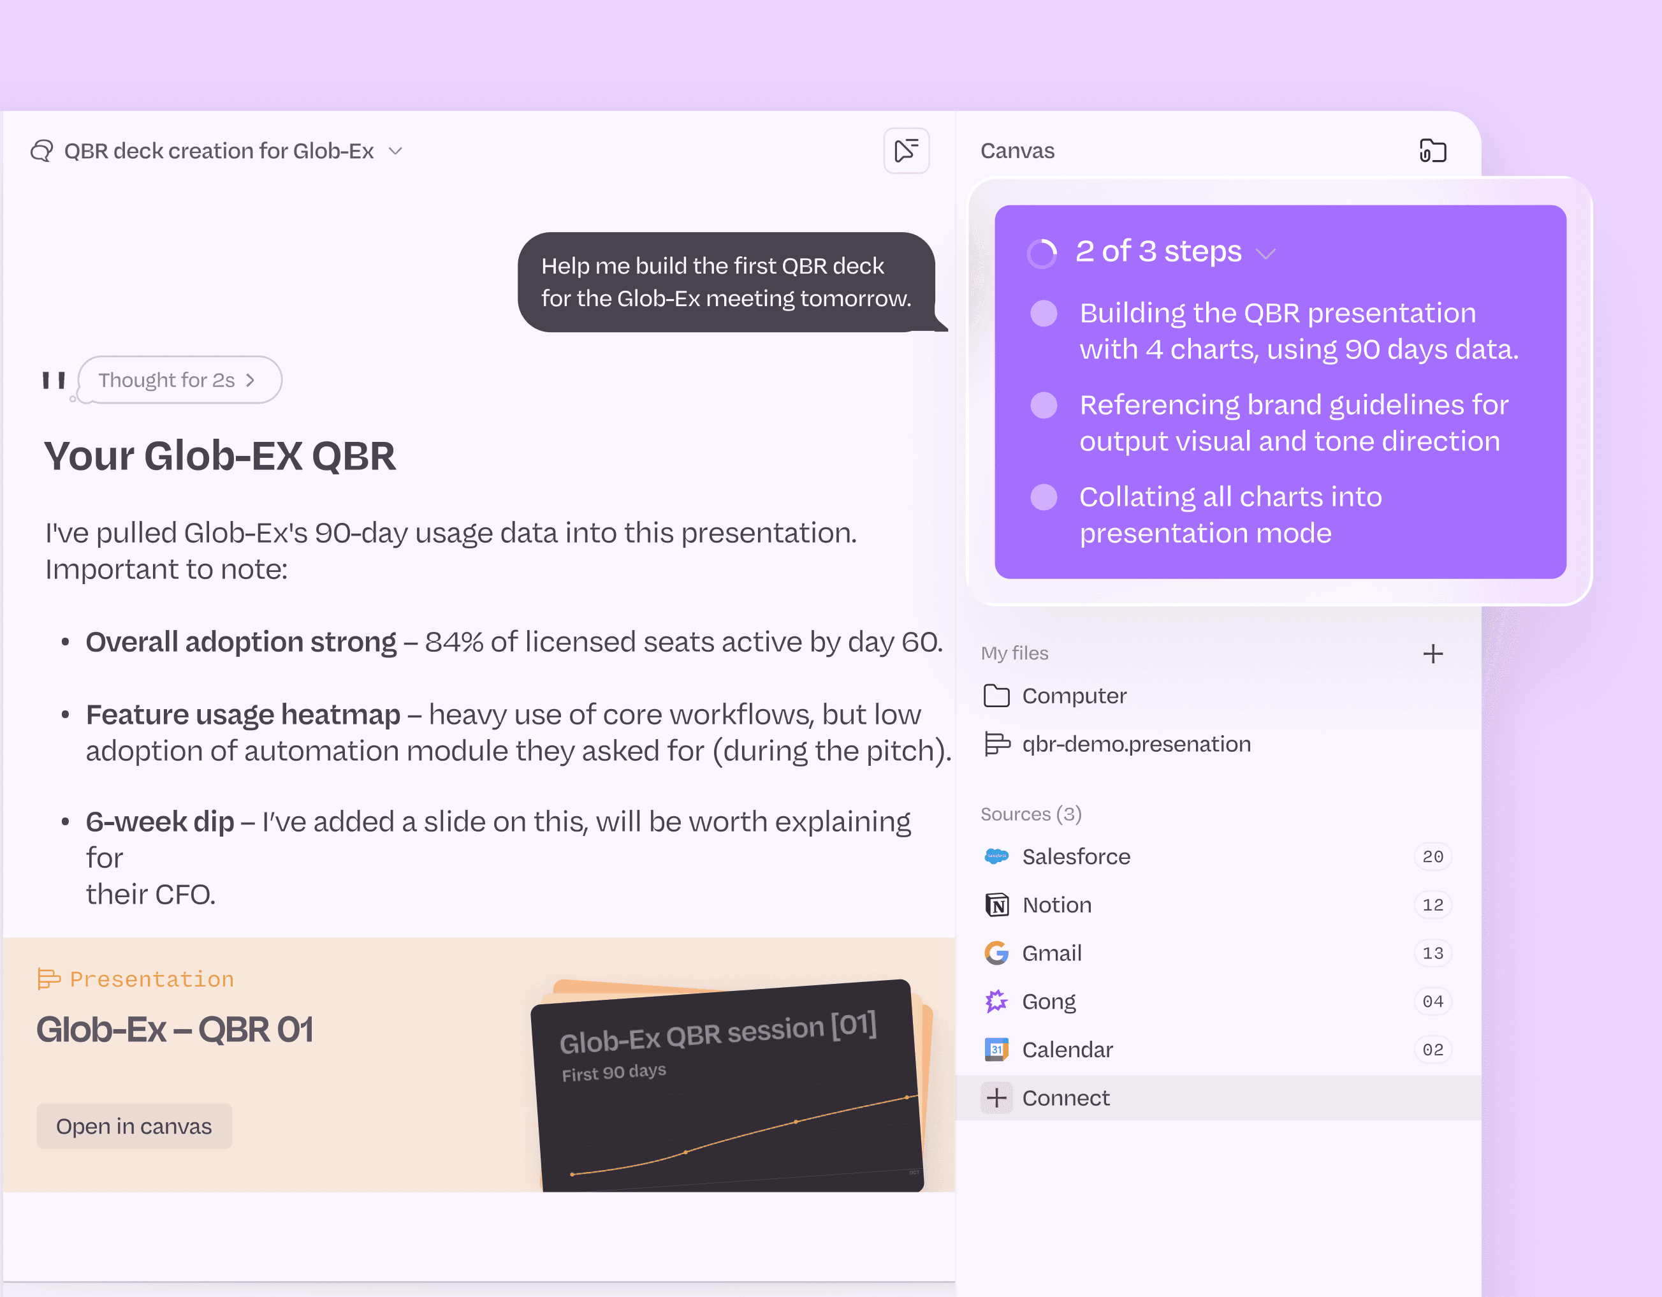Click the Glob-Ex – QBR 01 card title

click(175, 1030)
